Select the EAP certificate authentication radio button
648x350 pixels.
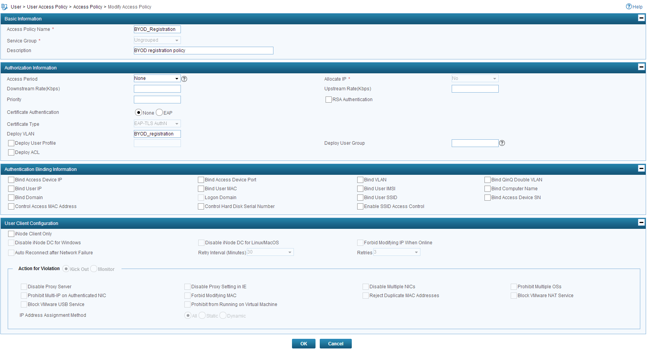click(x=159, y=112)
